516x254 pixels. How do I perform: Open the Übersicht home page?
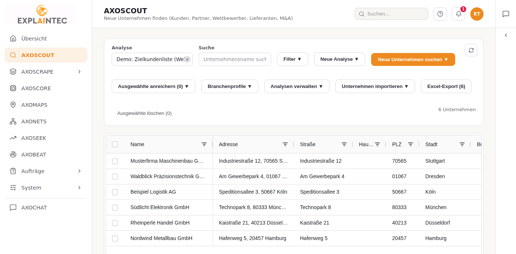(x=46, y=38)
